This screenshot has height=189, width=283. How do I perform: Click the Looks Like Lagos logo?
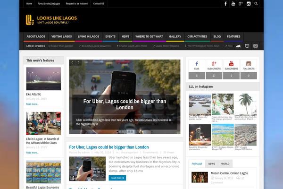(x=51, y=20)
